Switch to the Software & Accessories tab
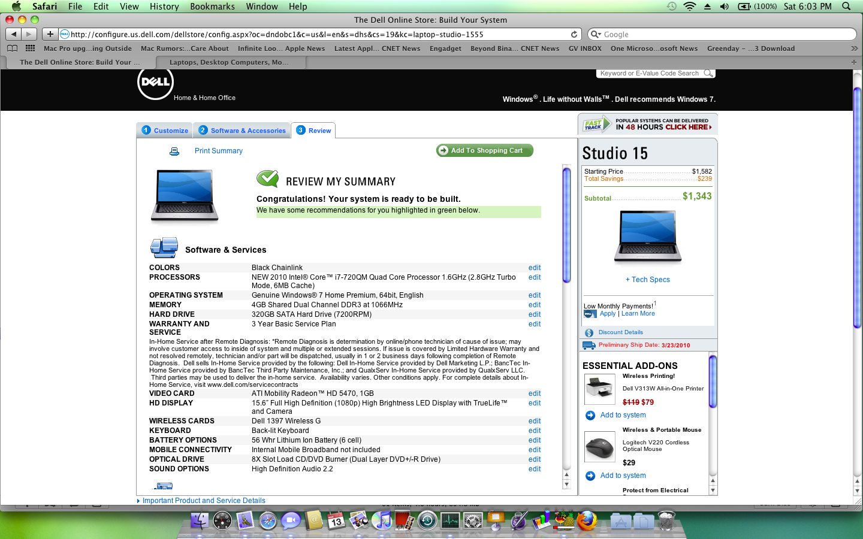Screen dimensions: 863x539 (242, 131)
